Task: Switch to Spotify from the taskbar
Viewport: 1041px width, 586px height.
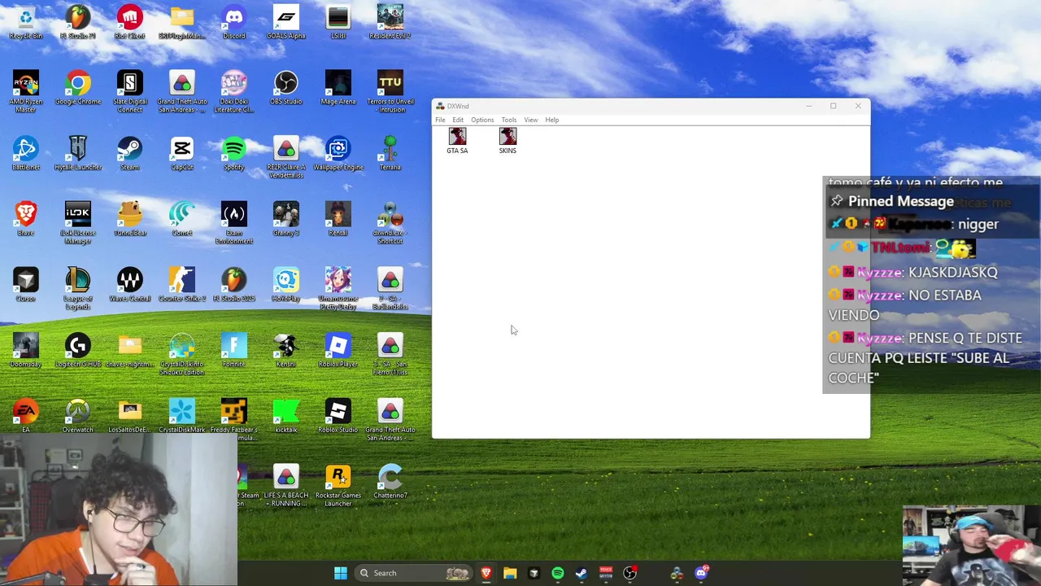Action: [558, 573]
